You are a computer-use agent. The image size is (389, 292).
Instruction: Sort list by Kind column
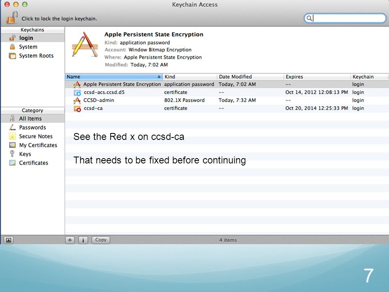coord(190,77)
